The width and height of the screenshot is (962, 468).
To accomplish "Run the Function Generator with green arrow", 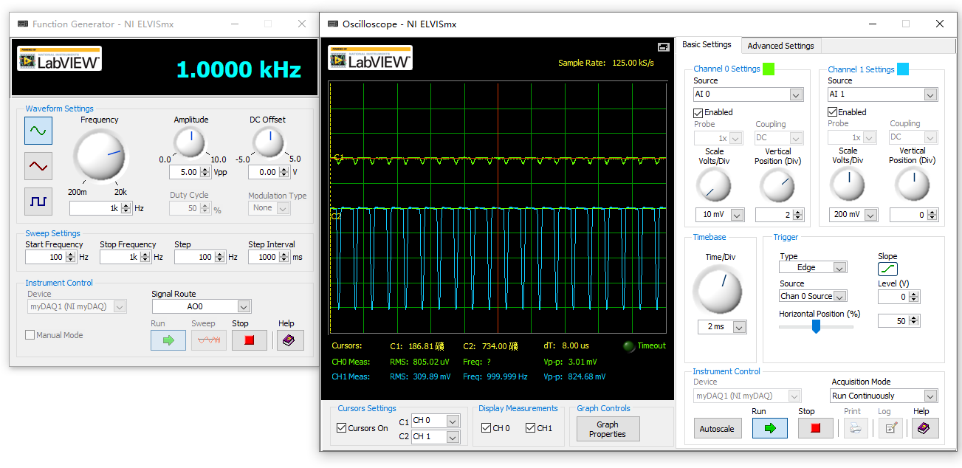I will point(168,340).
